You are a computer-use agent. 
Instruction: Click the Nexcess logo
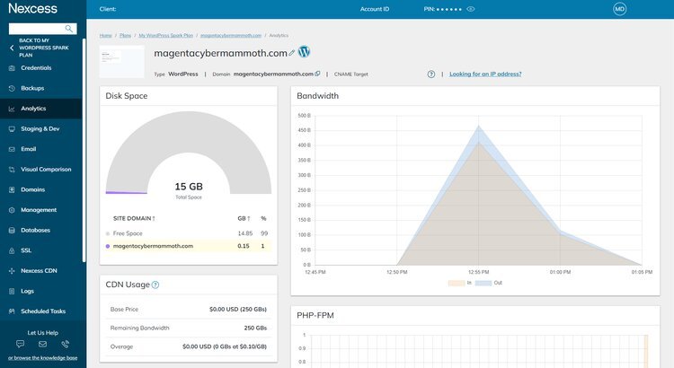32,8
